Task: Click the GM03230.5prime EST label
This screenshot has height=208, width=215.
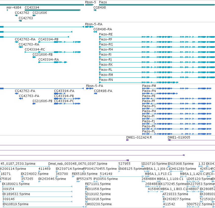Action: coord(99,204)
